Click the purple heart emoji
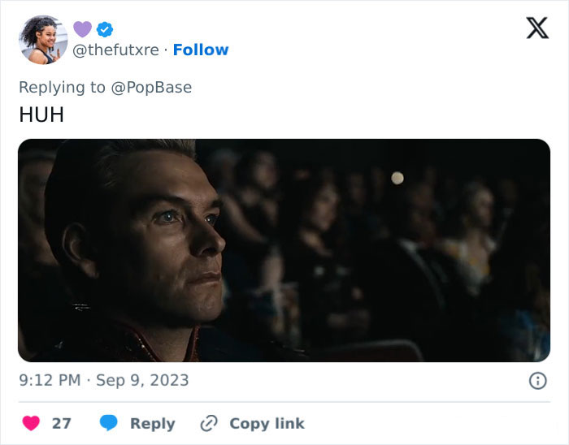The width and height of the screenshot is (569, 445). (x=82, y=29)
